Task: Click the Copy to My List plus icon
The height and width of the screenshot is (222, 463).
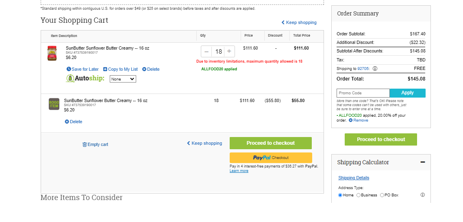Action: point(105,69)
